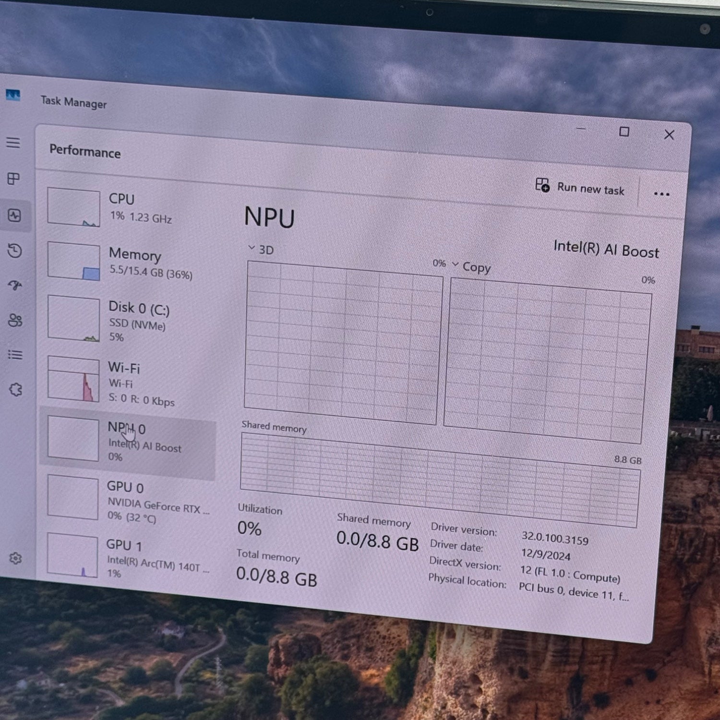Click the Run new task button

580,187
